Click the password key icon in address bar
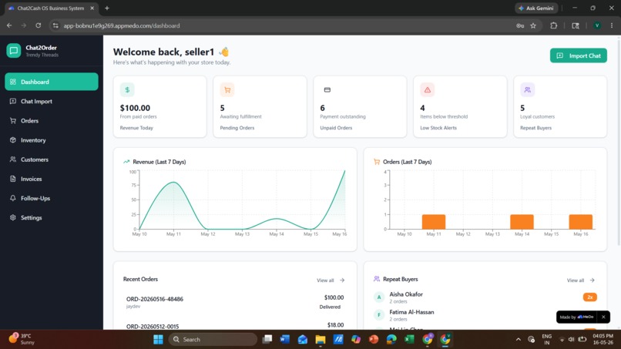The image size is (621, 349). pyautogui.click(x=520, y=25)
